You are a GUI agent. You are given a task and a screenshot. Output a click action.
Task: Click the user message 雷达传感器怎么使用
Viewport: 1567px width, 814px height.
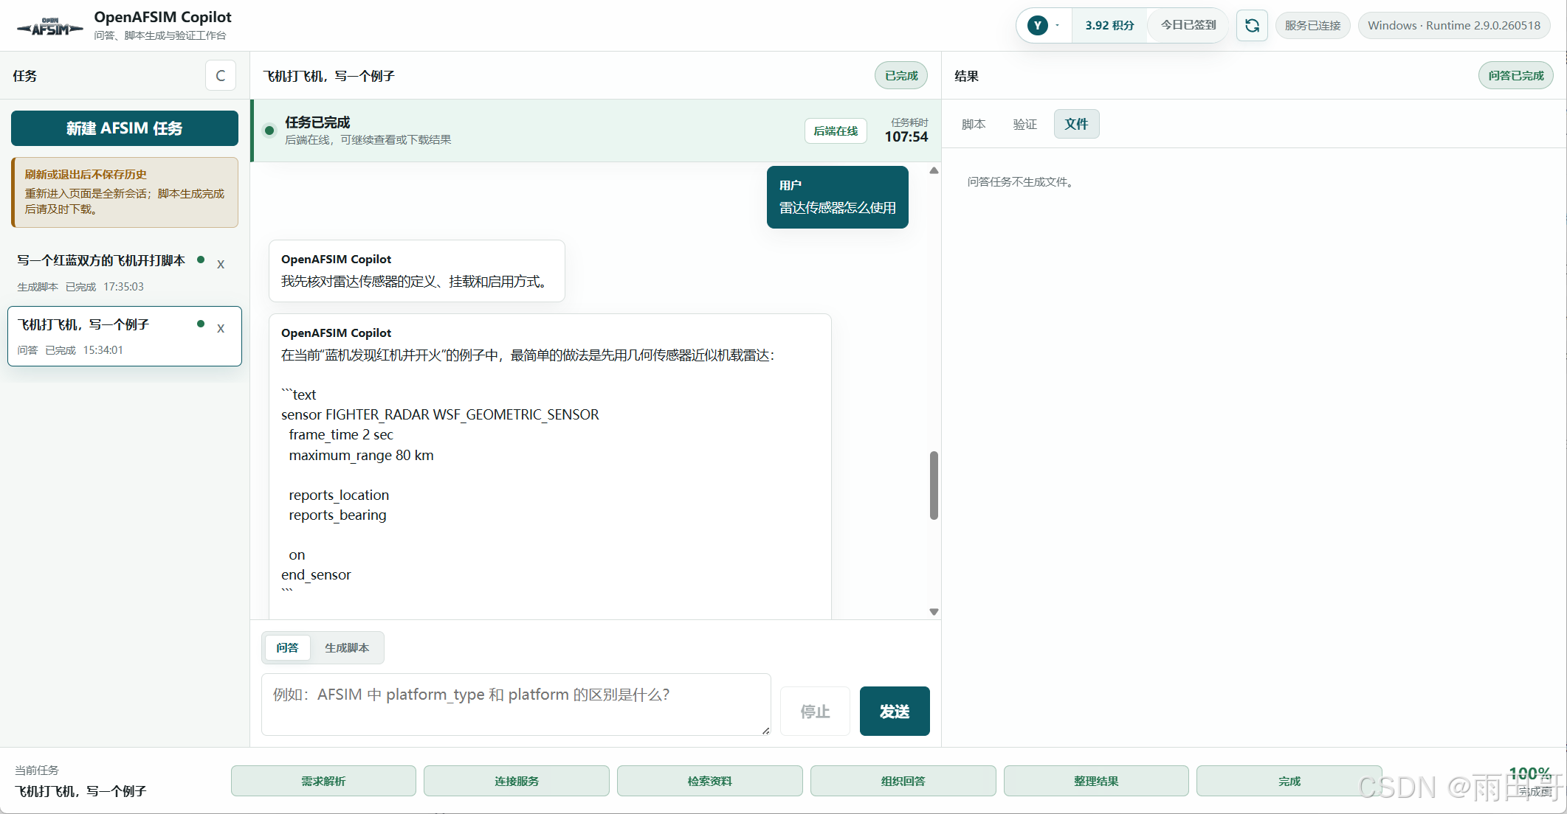838,198
